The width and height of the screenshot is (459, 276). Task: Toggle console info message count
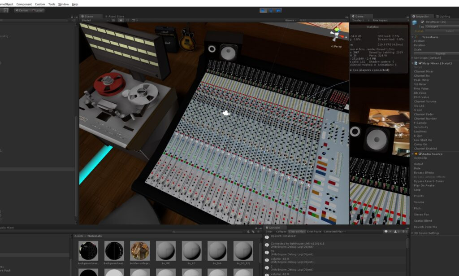[388, 232]
